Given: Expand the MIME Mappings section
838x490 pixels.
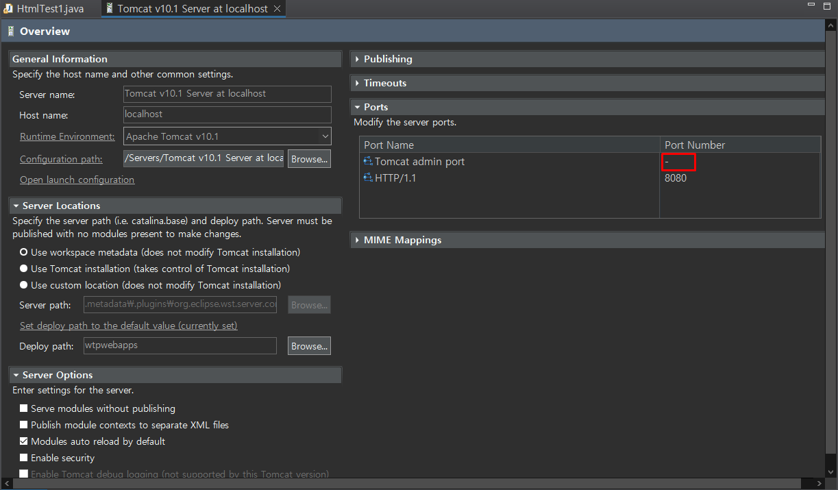Looking at the screenshot, I should coord(357,240).
